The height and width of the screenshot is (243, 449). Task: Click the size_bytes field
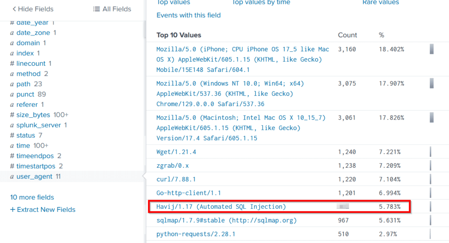coord(33,115)
